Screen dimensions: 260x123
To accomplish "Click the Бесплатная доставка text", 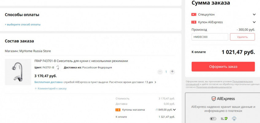I will (49, 82).
